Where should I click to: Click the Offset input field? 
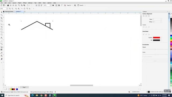pyautogui.click(x=157, y=22)
